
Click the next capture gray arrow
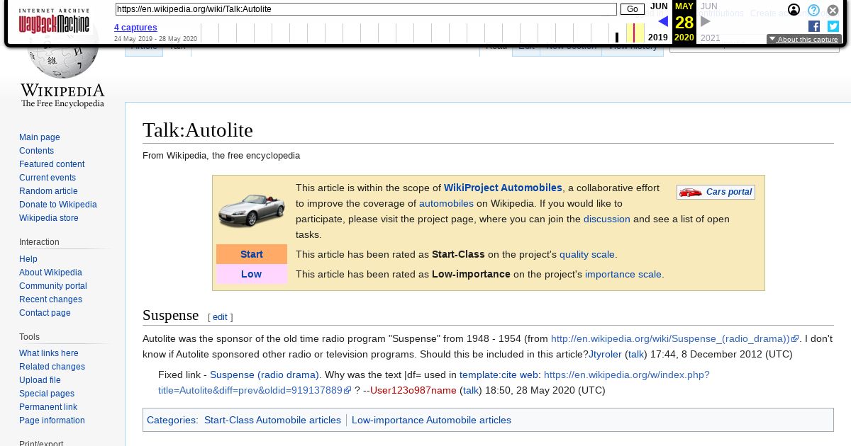click(705, 21)
